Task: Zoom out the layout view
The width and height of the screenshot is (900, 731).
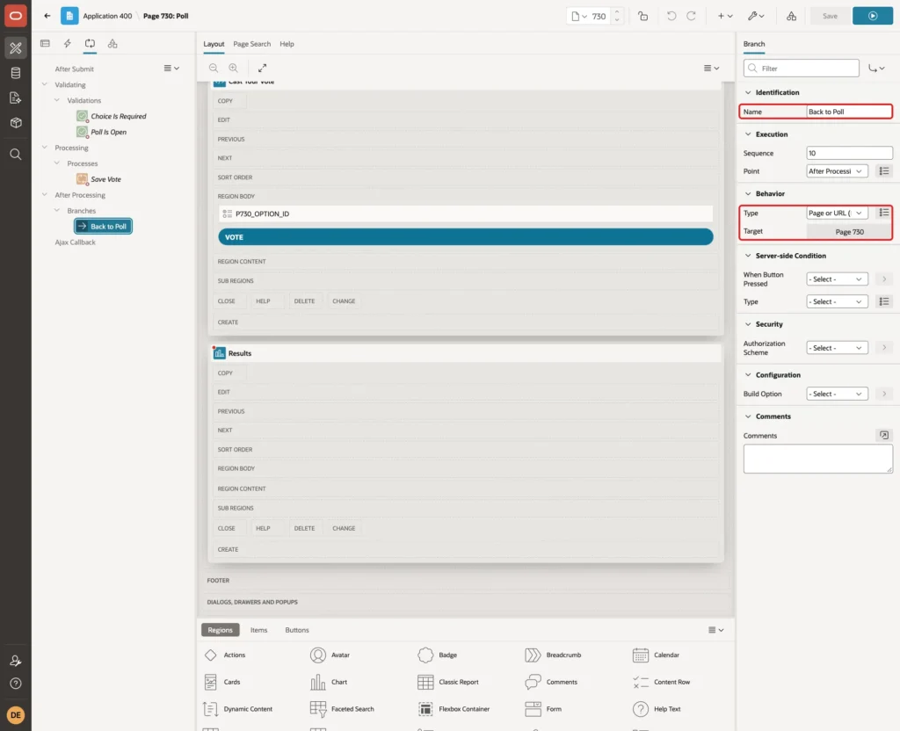Action: [214, 68]
